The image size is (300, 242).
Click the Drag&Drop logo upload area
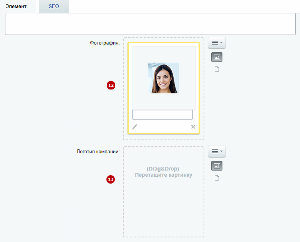pos(164,192)
